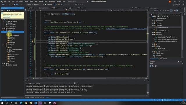186x105 pixels.
Task: Select the People table under test.mdf
Action: pyautogui.click(x=13, y=51)
